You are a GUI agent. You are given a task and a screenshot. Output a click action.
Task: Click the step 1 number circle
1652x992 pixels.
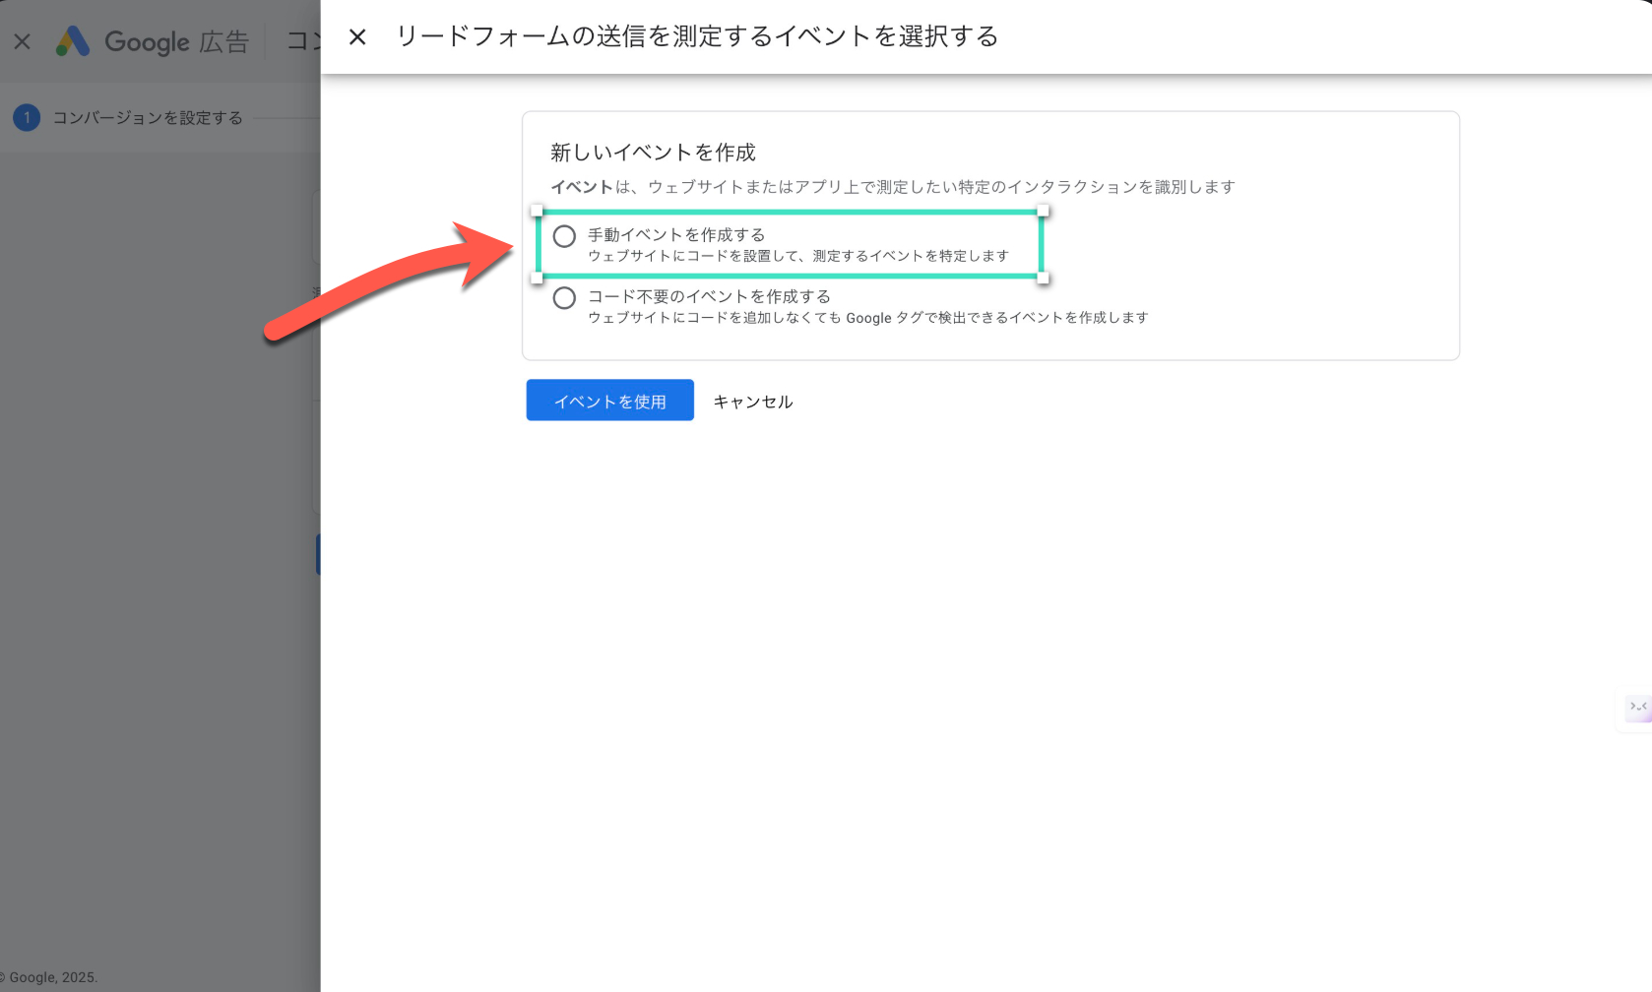pos(27,118)
